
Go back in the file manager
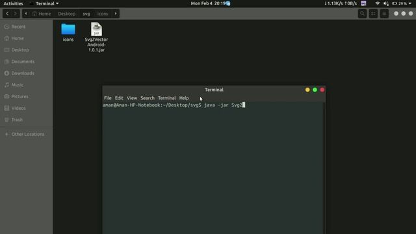pyautogui.click(x=7, y=14)
